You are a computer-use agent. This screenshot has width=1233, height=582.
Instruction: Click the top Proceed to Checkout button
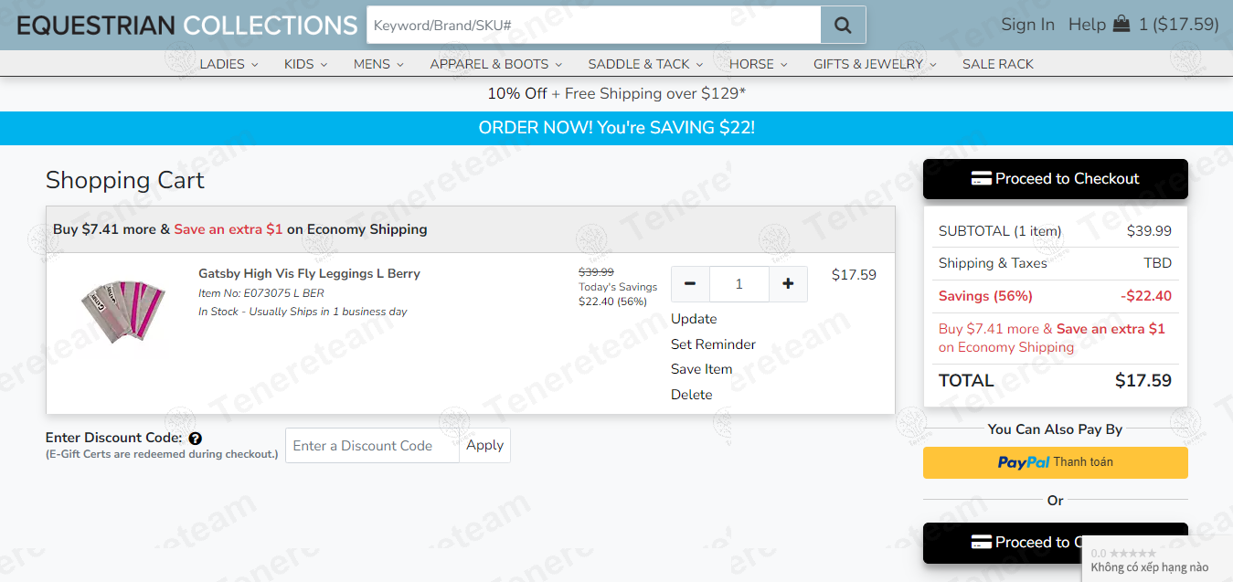(1055, 179)
